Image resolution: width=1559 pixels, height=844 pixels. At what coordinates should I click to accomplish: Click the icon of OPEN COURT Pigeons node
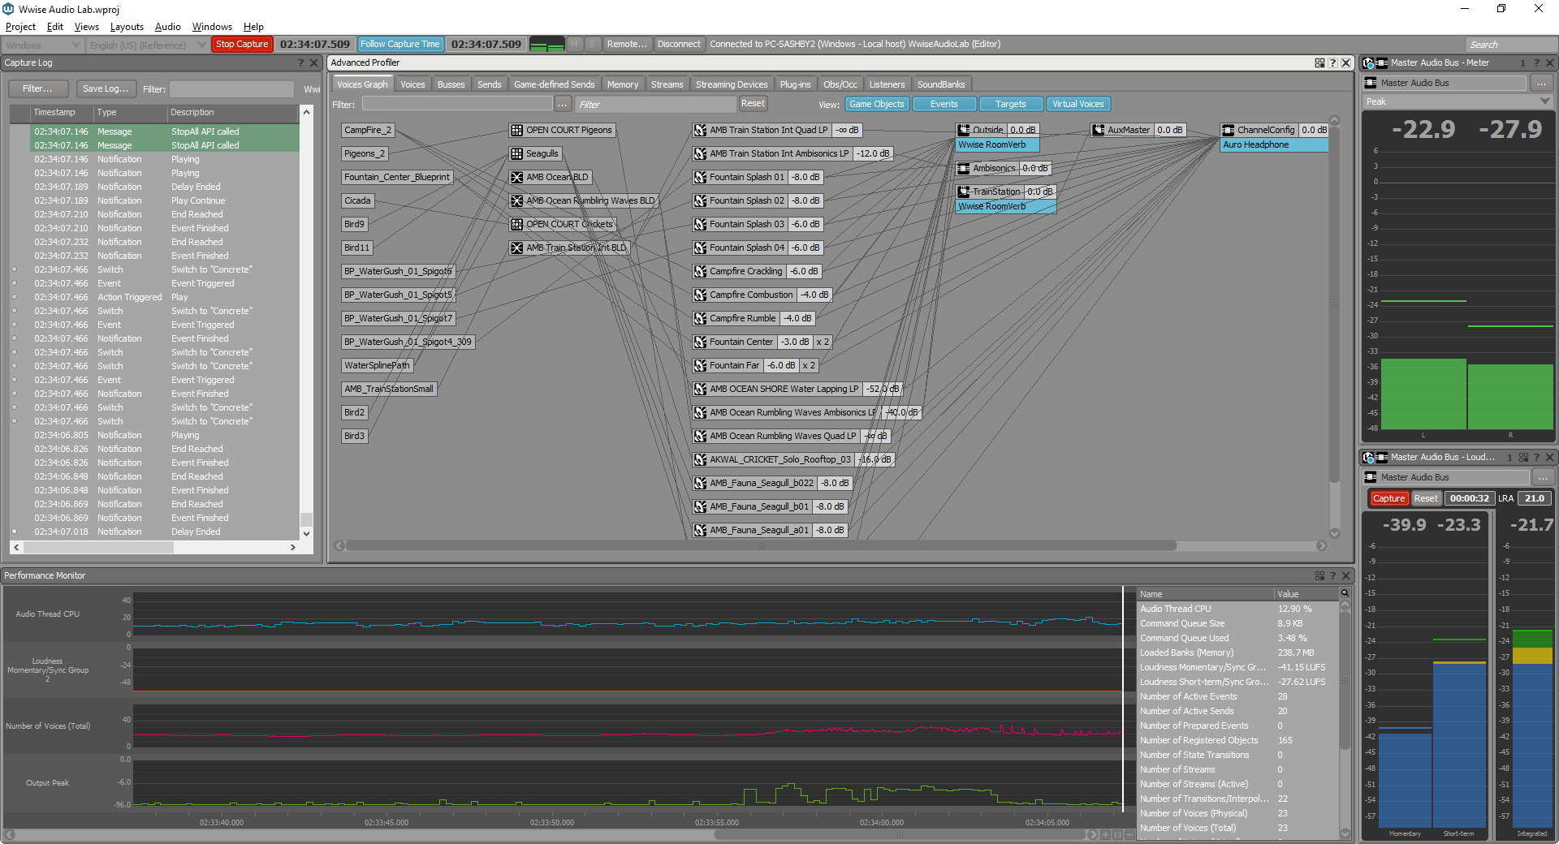pyautogui.click(x=516, y=130)
